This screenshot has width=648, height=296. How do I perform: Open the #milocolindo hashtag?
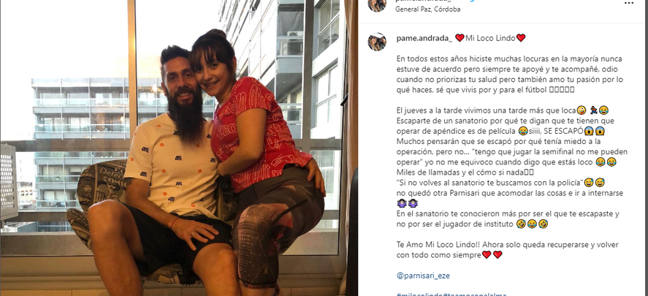(419, 295)
